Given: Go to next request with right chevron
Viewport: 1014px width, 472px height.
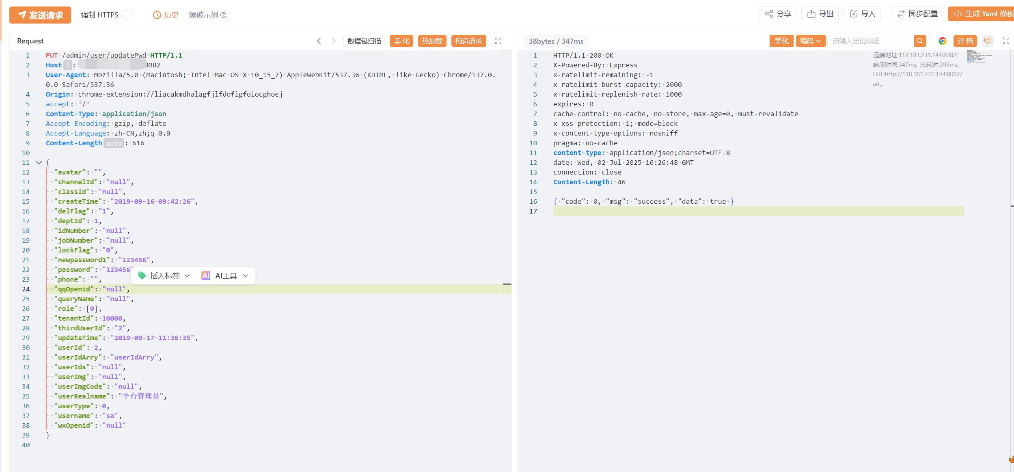Looking at the screenshot, I should point(334,41).
